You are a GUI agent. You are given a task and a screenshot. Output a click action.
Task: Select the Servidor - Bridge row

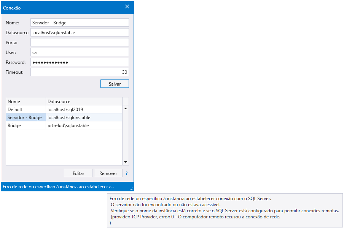pos(25,118)
